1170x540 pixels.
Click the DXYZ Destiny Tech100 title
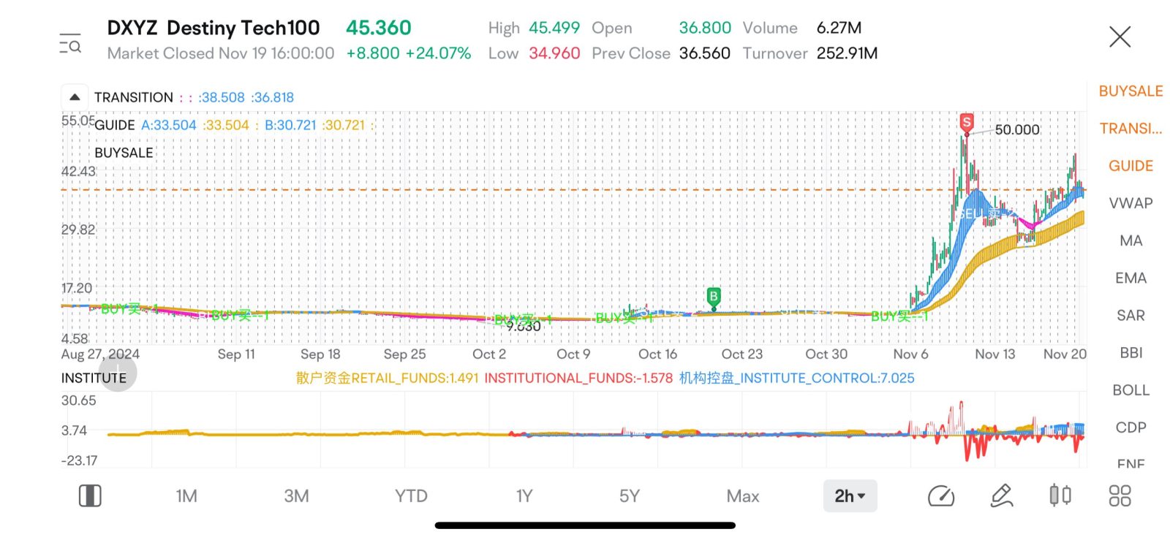(x=214, y=28)
